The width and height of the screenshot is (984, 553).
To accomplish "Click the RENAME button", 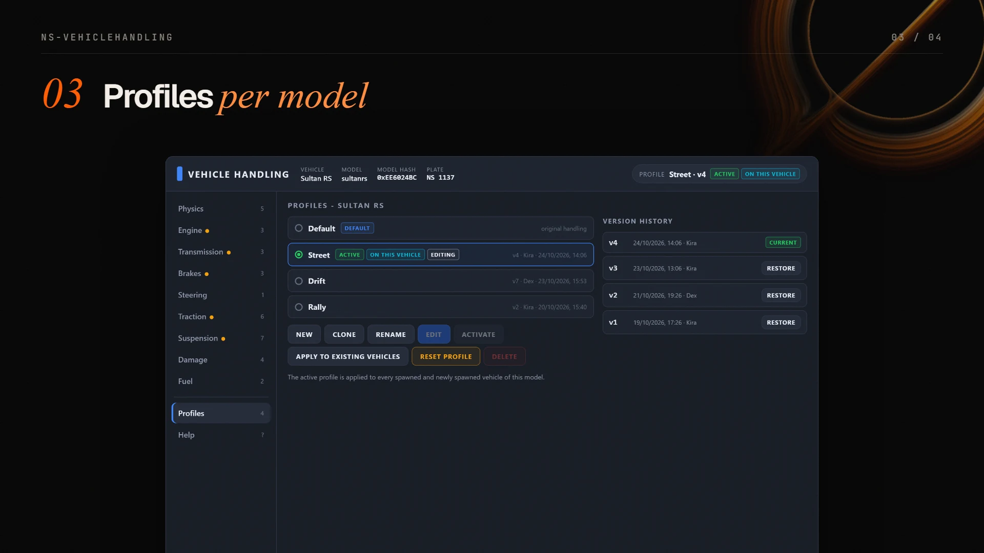I will [391, 334].
